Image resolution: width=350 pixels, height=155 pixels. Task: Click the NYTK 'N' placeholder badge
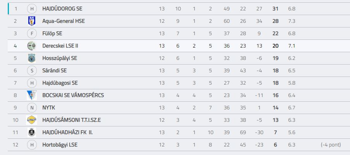coord(32,107)
